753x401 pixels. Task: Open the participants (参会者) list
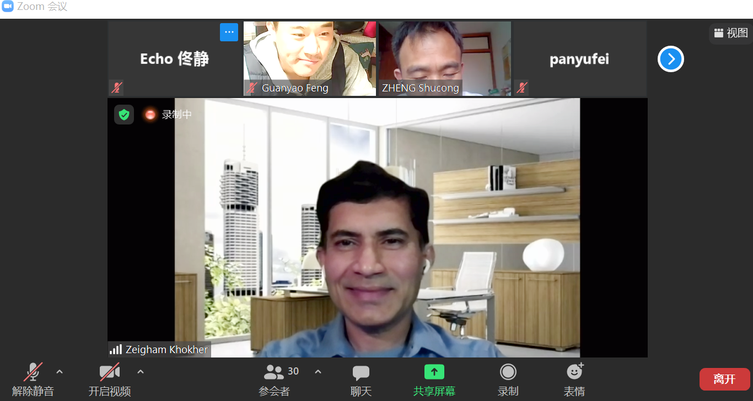coord(274,373)
